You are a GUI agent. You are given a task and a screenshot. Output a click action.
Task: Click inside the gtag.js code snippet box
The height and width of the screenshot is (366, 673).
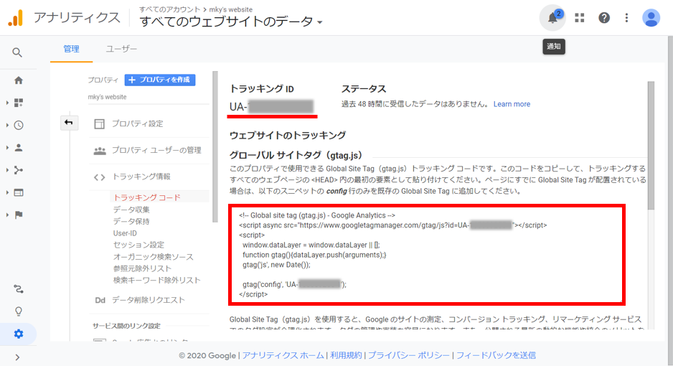(427, 255)
